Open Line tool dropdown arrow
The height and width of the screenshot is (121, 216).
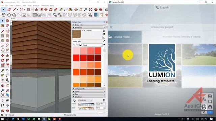(18, 9)
